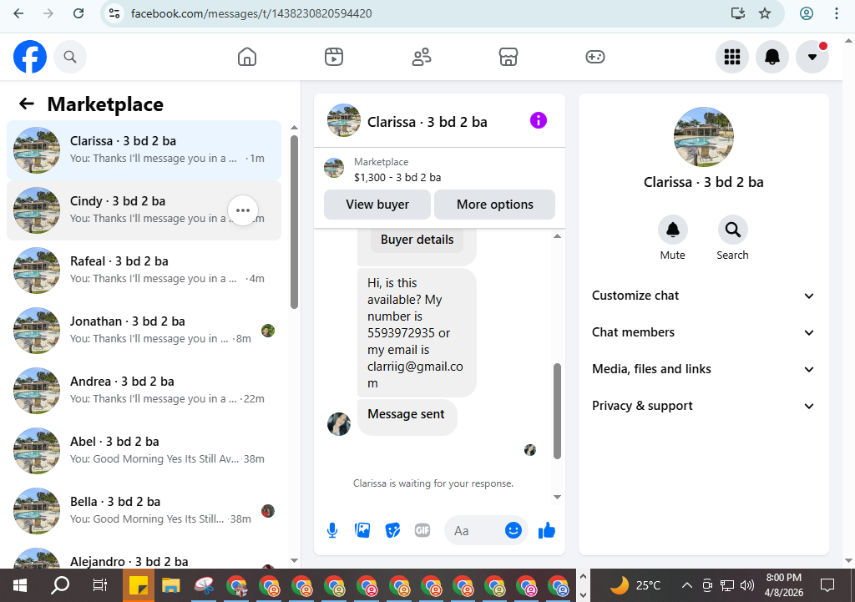
Task: Click the back arrow beside Marketplace heading
Action: tap(27, 104)
